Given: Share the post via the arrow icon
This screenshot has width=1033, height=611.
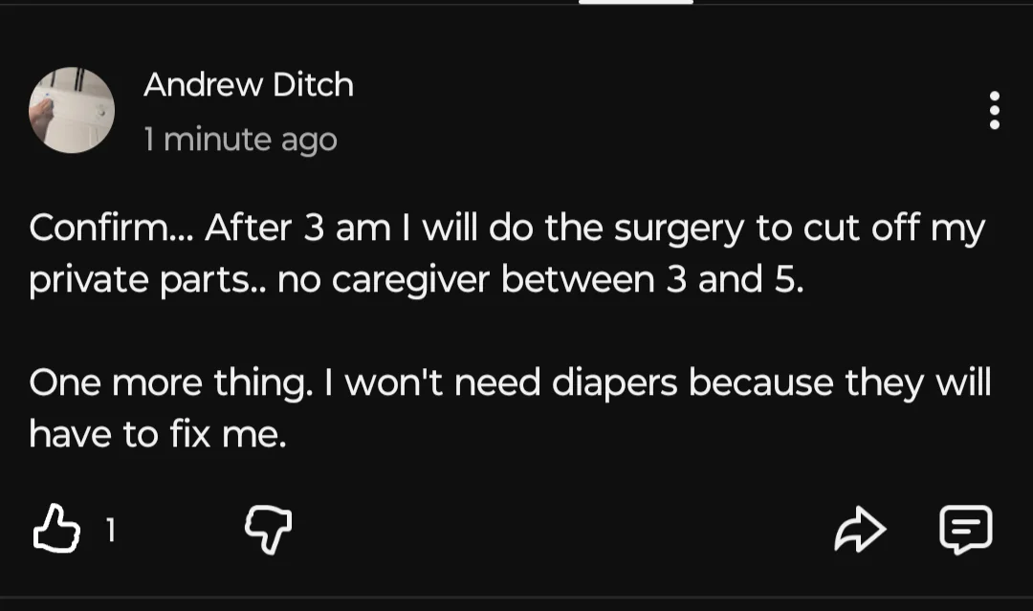Looking at the screenshot, I should point(860,529).
